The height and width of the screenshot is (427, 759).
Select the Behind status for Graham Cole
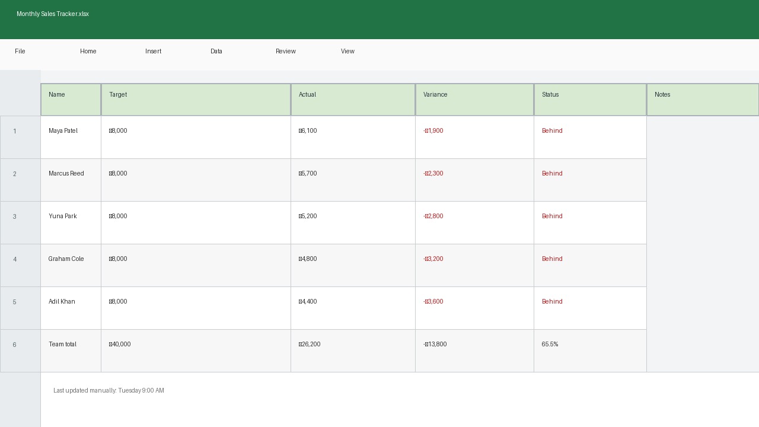click(590, 266)
